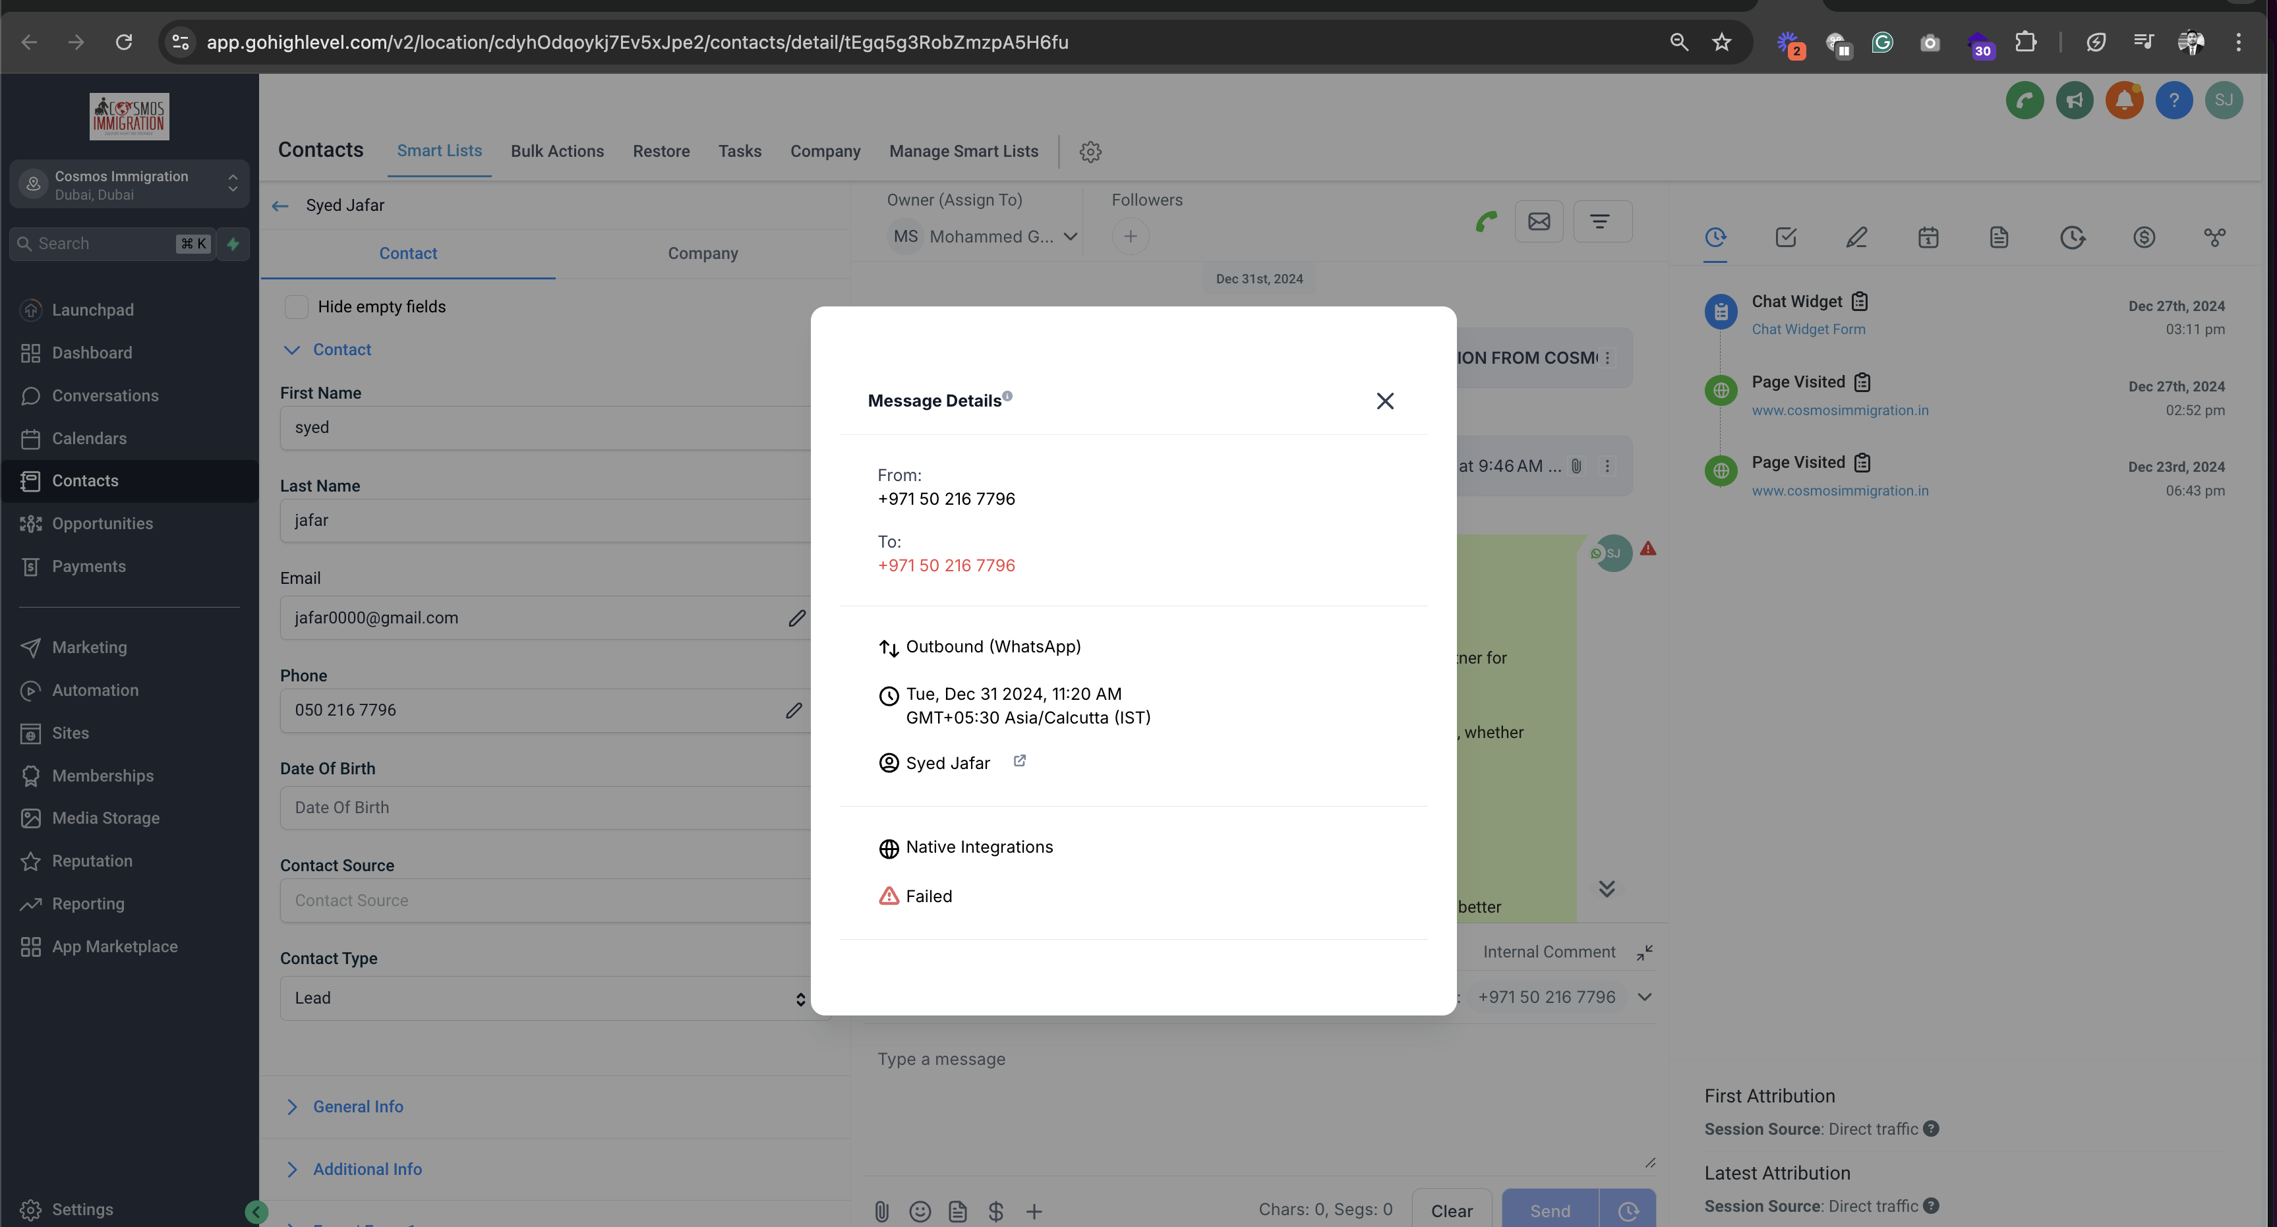This screenshot has height=1227, width=2277.
Task: Click the notification bell icon
Action: pos(2124,100)
